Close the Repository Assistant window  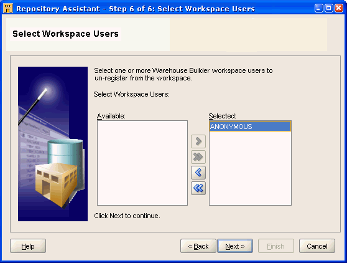pyautogui.click(x=339, y=8)
